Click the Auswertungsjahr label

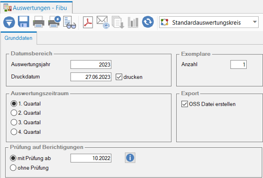coord(31,64)
